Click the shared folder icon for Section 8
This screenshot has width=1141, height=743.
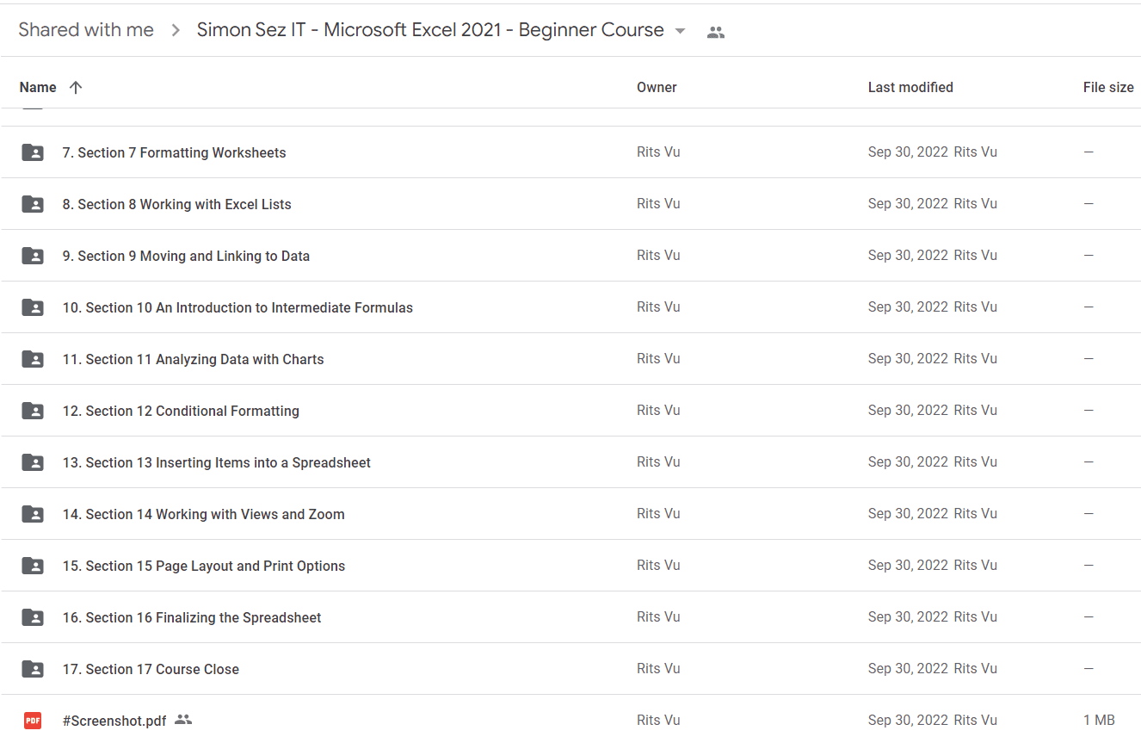pyautogui.click(x=33, y=204)
